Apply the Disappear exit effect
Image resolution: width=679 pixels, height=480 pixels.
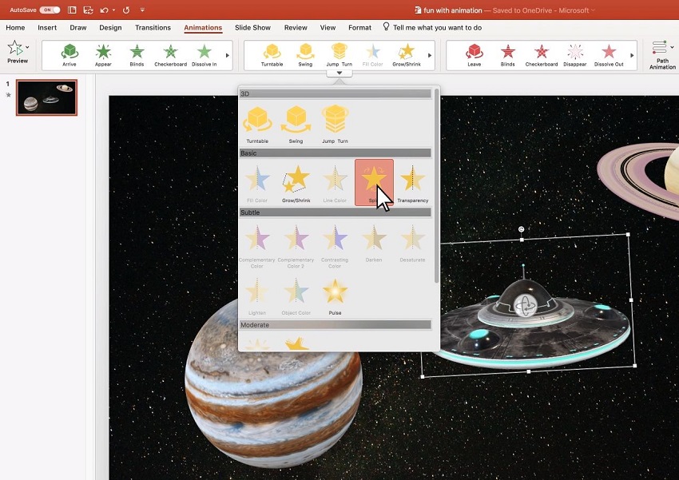tap(574, 54)
